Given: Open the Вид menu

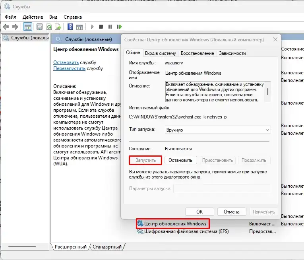Looking at the screenshot, I should click(x=53, y=17).
